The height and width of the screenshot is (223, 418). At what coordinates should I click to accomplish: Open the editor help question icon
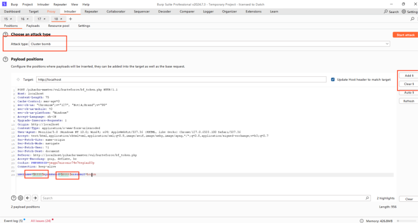point(14,198)
